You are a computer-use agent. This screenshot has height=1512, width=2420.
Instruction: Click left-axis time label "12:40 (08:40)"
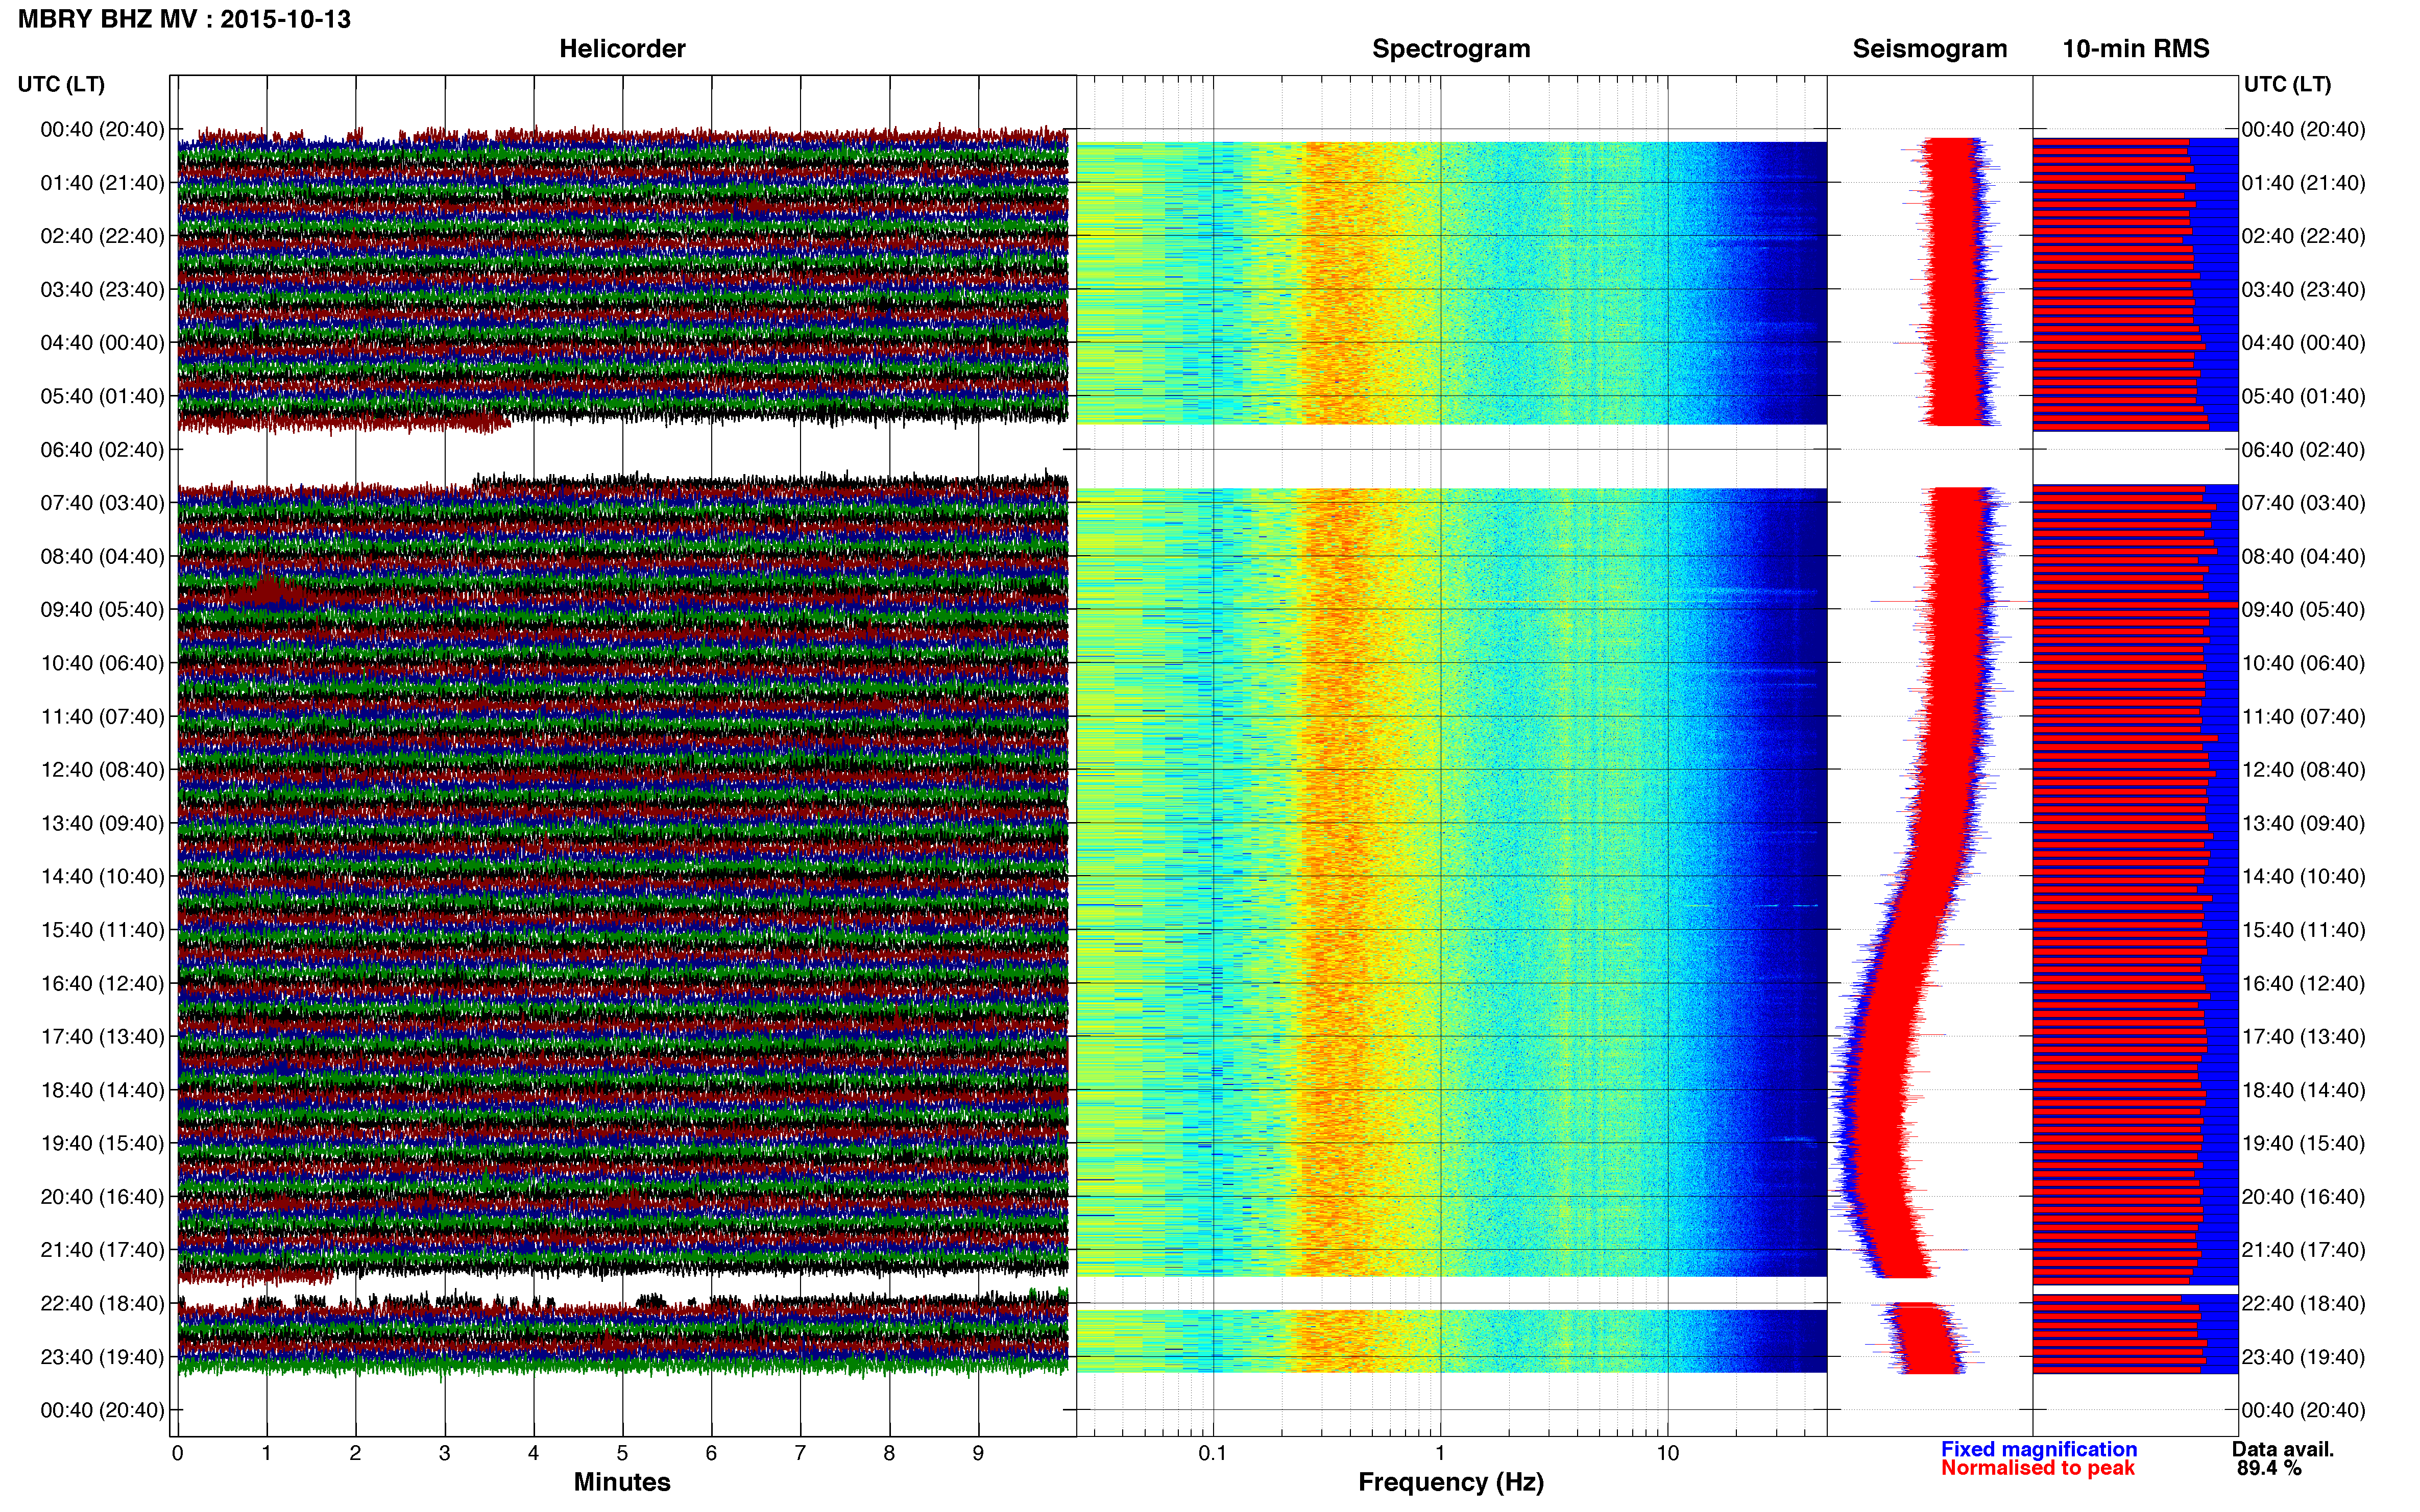click(x=102, y=770)
